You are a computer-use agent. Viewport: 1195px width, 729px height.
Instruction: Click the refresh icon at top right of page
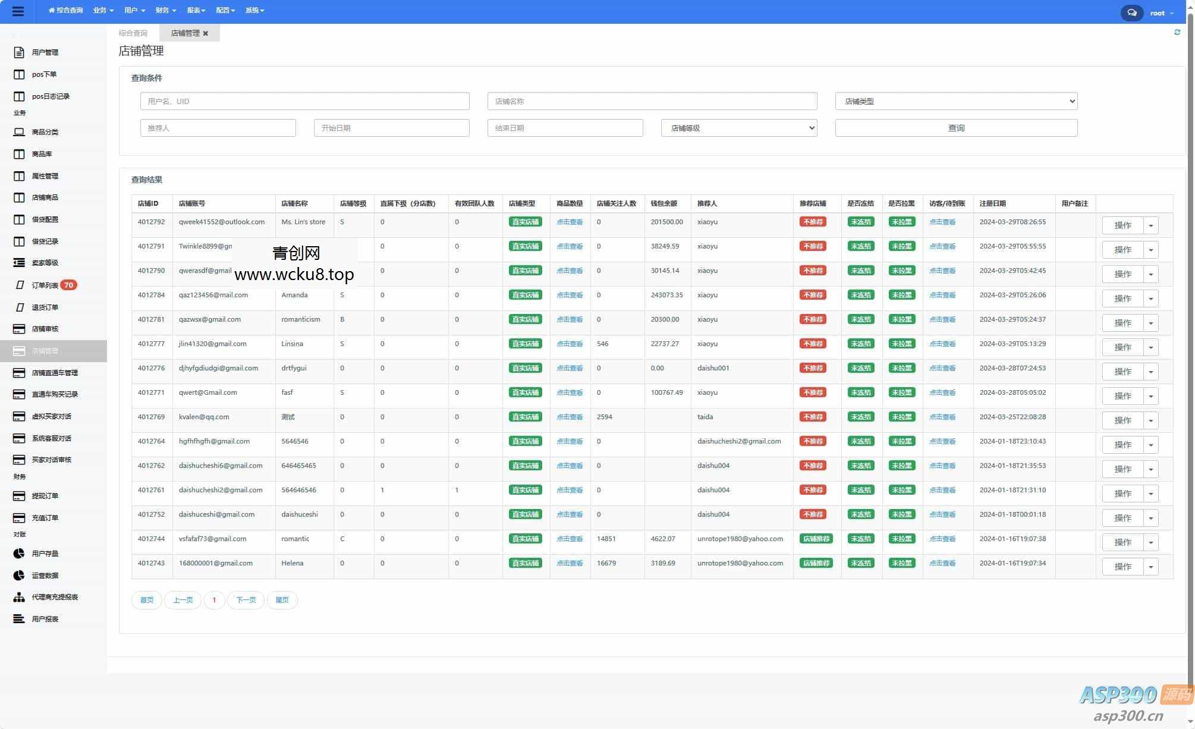coord(1177,32)
